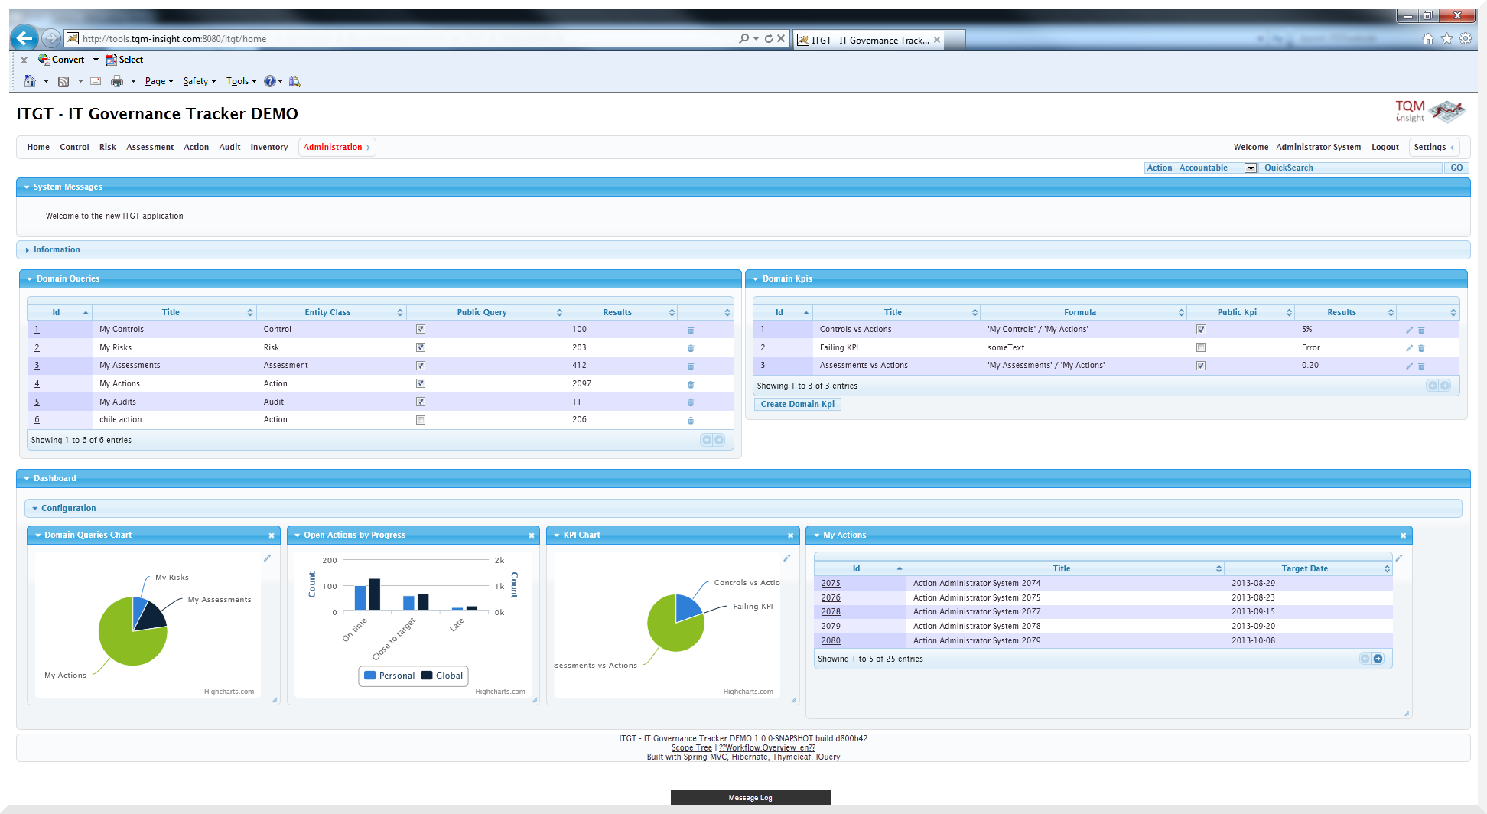Image resolution: width=1487 pixels, height=814 pixels.
Task: Delete the 'My Controls' query using its trash icon
Action: point(691,330)
